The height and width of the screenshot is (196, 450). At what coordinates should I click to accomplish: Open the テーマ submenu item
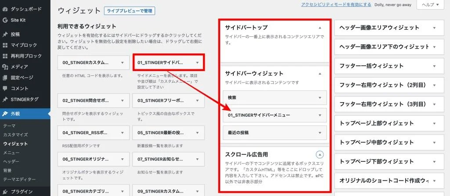point(9,126)
